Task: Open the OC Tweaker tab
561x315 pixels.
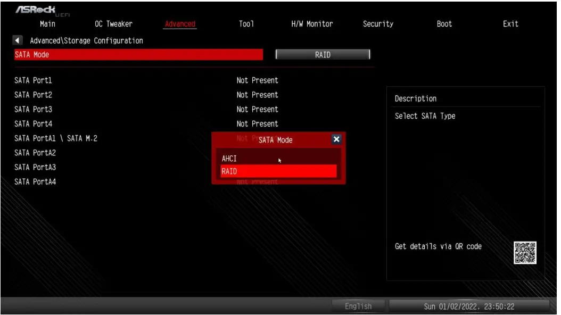Action: (x=114, y=23)
